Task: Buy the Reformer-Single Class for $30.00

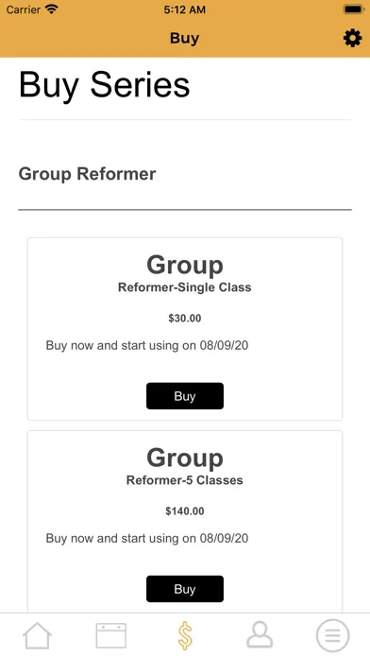Action: pyautogui.click(x=185, y=396)
